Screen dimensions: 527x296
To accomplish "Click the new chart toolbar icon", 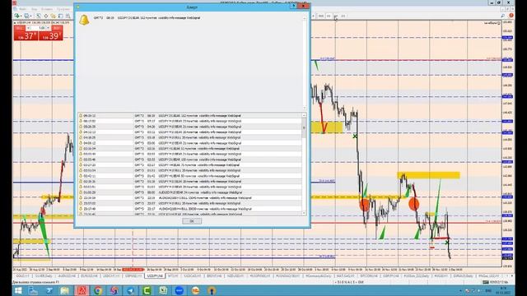I will coord(17,16).
